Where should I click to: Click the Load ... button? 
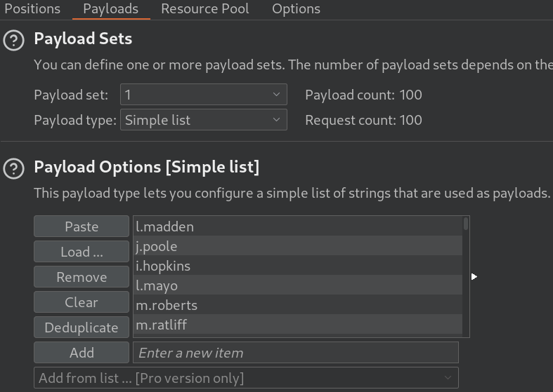coord(82,252)
